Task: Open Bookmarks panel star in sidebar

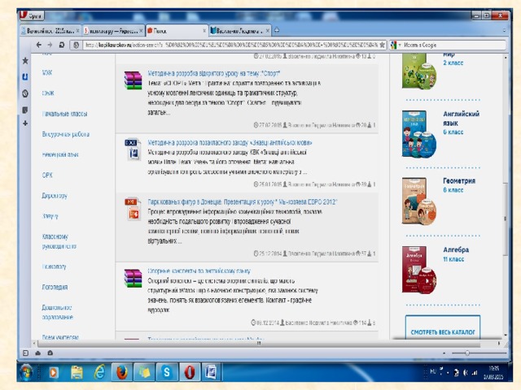Action: 25,61
